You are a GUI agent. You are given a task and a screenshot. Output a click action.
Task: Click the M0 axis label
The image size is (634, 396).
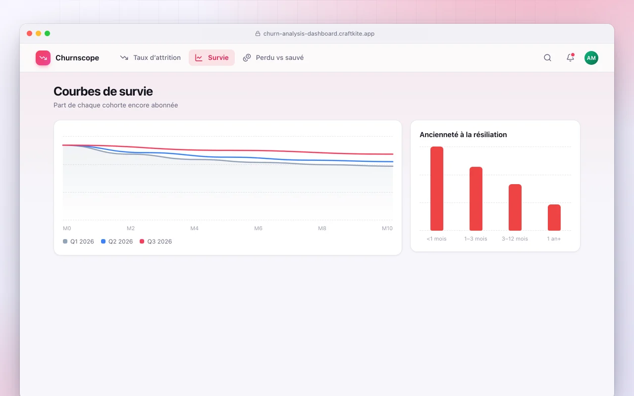coord(67,228)
